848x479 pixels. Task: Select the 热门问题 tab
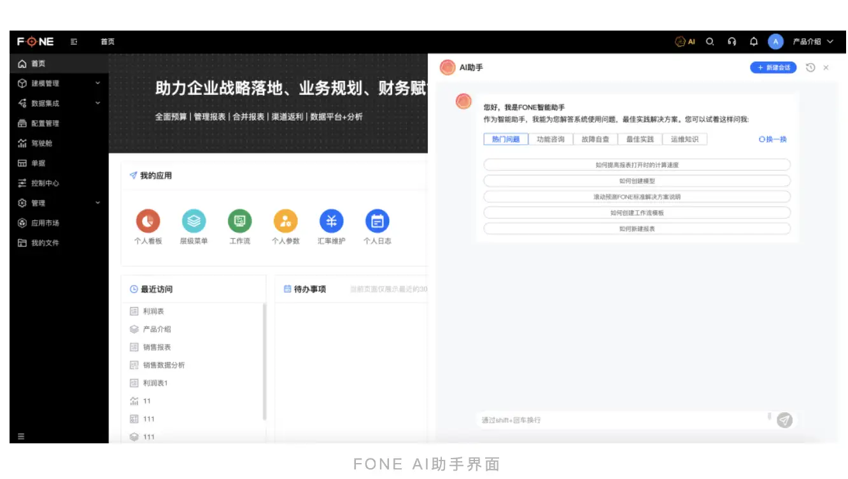pyautogui.click(x=506, y=139)
